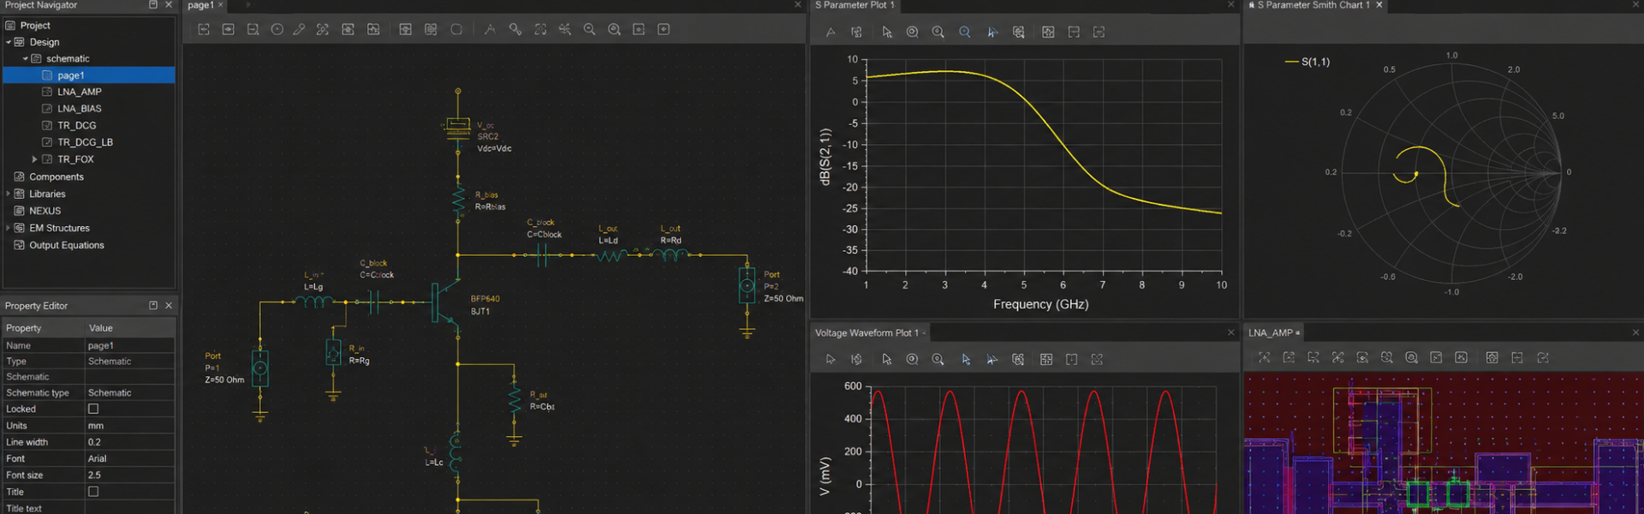The height and width of the screenshot is (514, 1644).
Task: Close the page1 tab
Action: (221, 5)
